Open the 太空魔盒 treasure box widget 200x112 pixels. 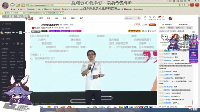pyautogui.click(x=193, y=54)
